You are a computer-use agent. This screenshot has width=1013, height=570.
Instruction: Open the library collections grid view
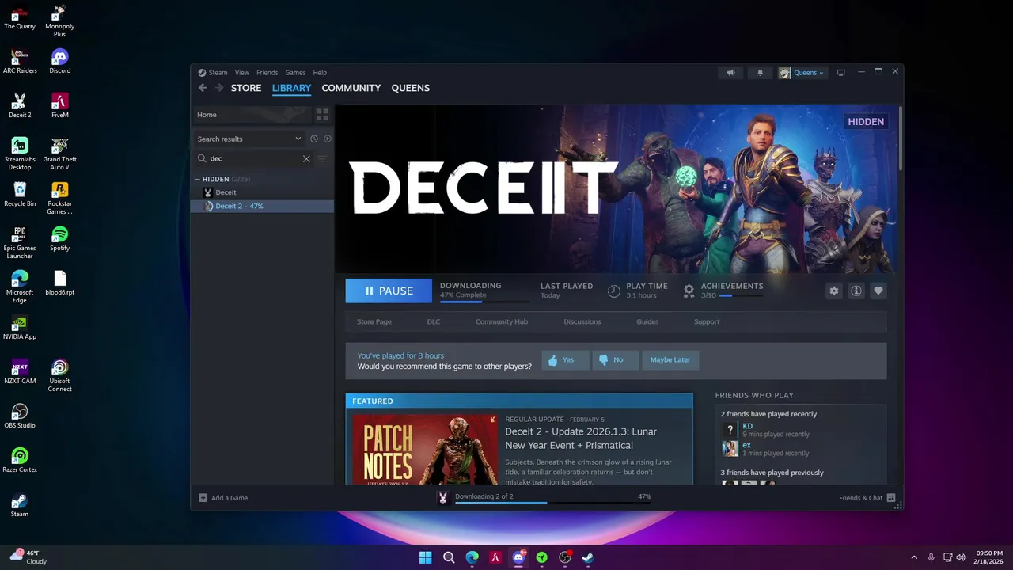click(322, 115)
